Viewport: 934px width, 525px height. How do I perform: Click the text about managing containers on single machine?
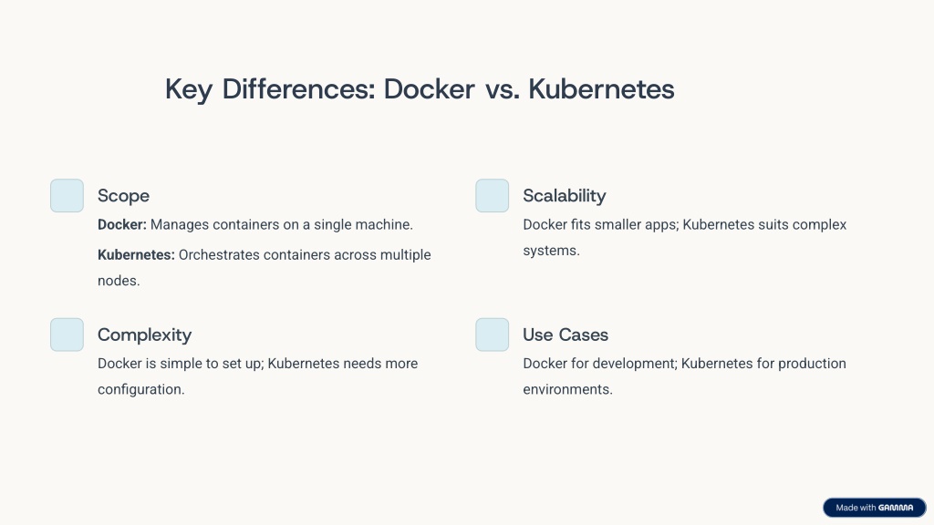pyautogui.click(x=281, y=225)
